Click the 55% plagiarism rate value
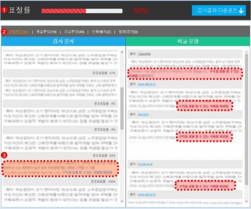This screenshot has width=251, height=209. point(141,11)
